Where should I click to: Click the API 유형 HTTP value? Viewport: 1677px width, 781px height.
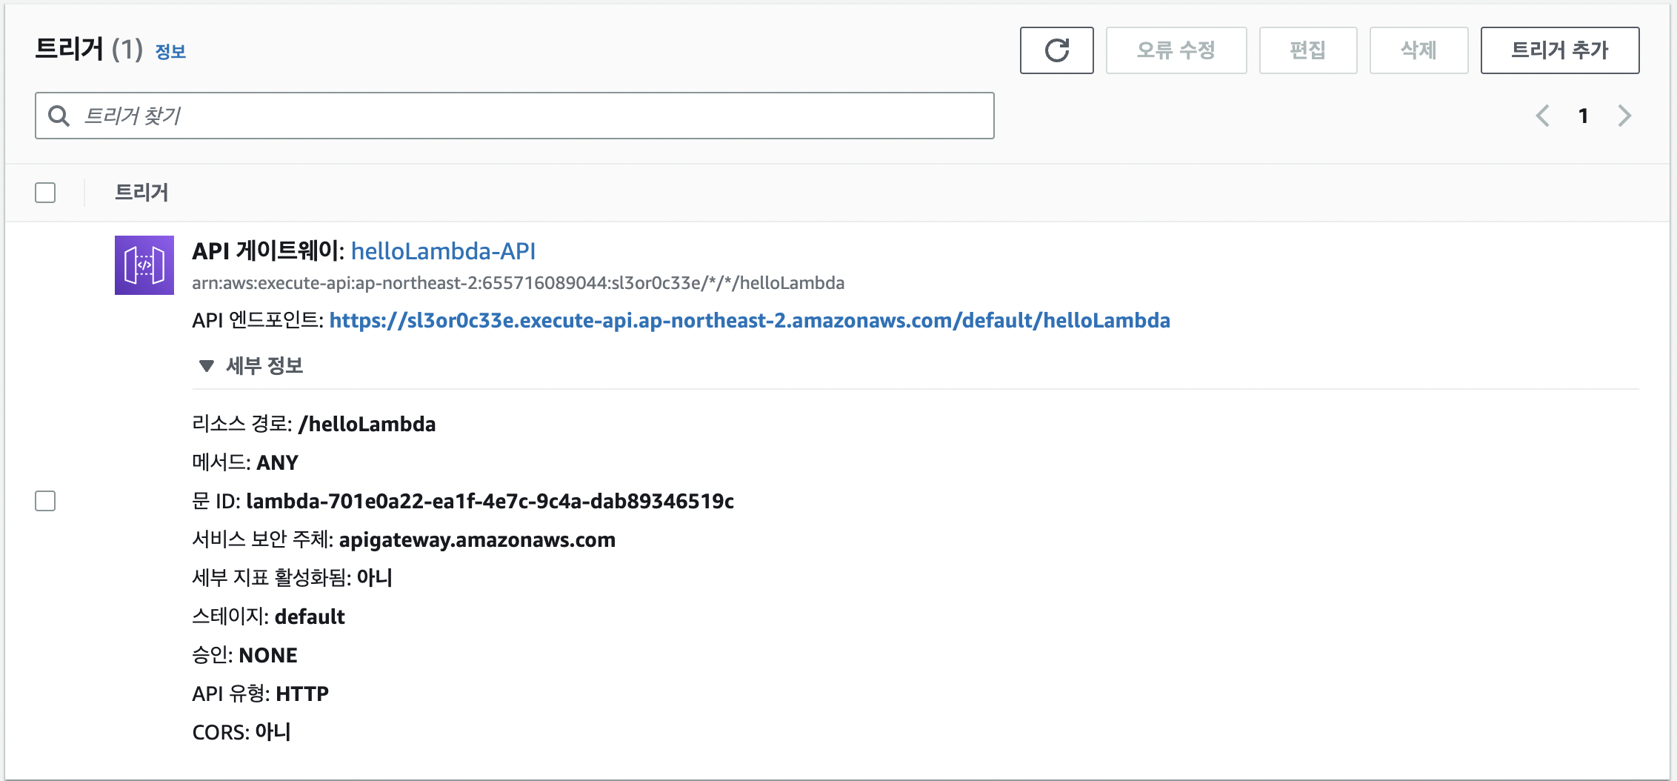pyautogui.click(x=302, y=694)
